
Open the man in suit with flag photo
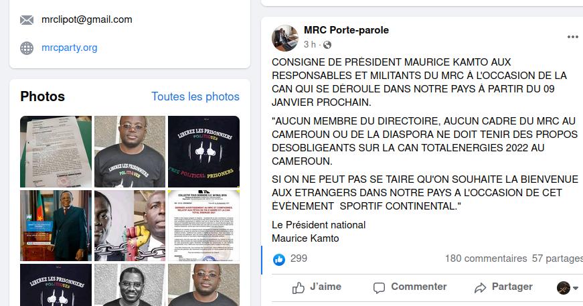(56, 226)
